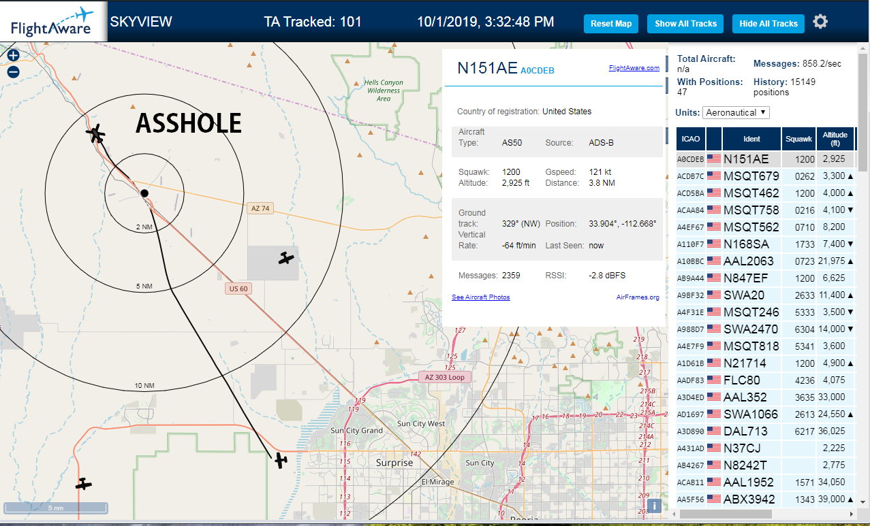
Task: Select the N847EF ident in the table
Action: (x=747, y=278)
